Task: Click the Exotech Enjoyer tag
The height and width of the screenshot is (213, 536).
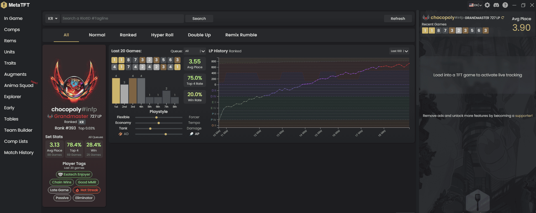Action: [74, 174]
